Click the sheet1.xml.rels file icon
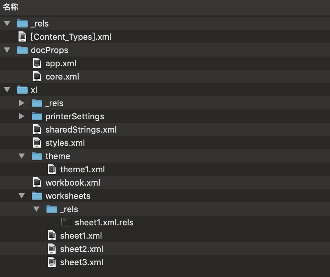 [x=66, y=222]
